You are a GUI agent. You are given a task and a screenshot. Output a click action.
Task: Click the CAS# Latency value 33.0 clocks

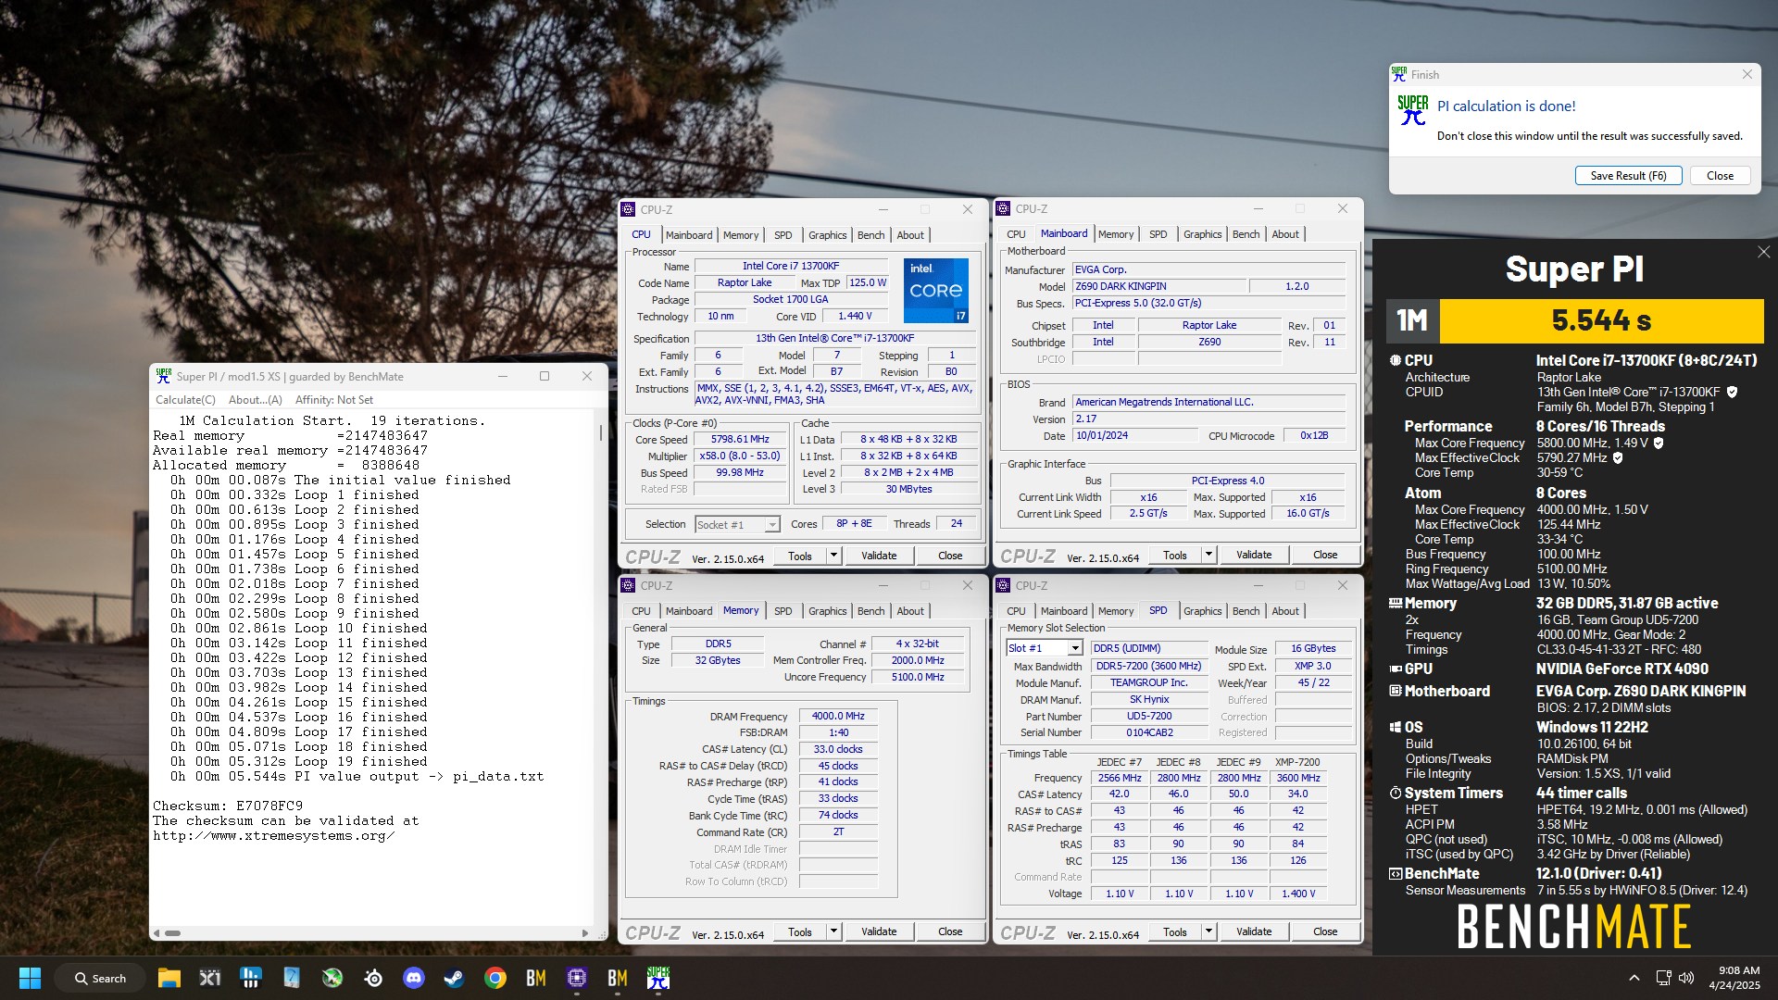(838, 749)
